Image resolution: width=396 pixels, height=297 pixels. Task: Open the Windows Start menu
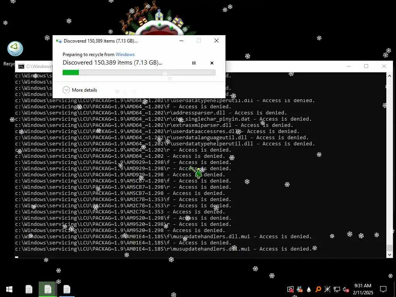pos(9,289)
